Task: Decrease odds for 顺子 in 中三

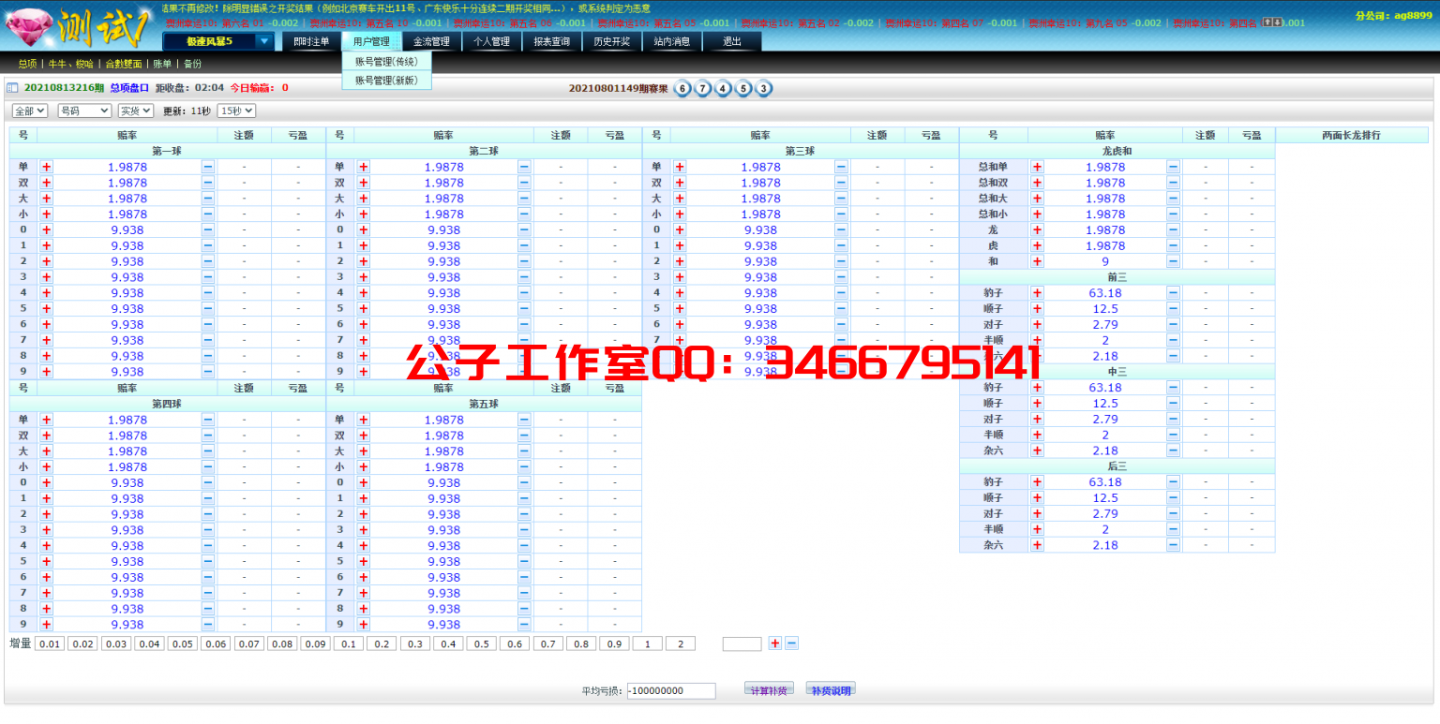Action: (x=1173, y=404)
